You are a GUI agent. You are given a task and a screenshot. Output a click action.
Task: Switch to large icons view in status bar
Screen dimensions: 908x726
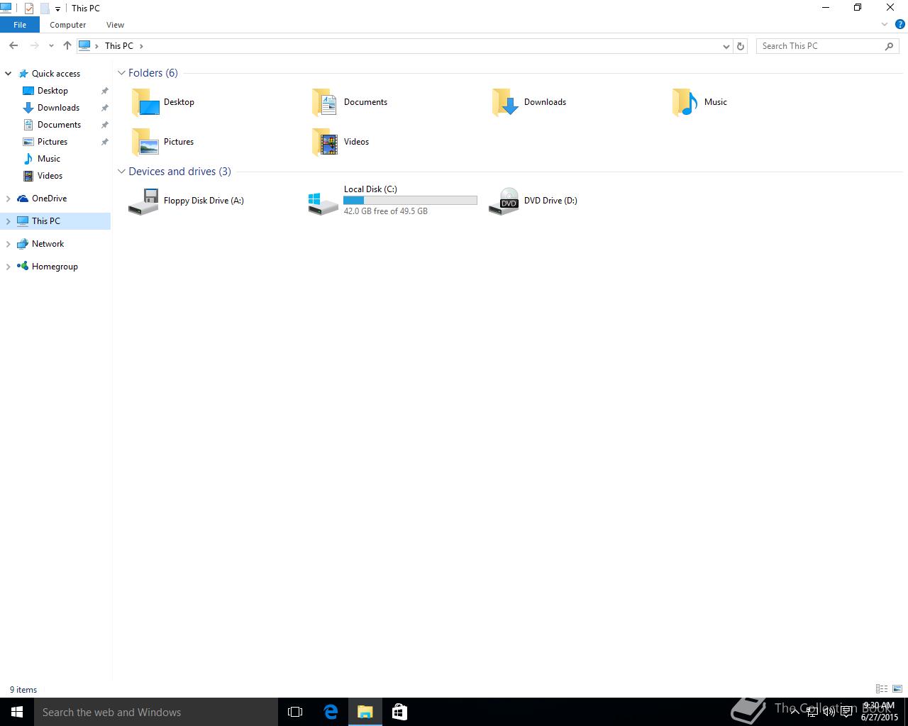point(897,689)
